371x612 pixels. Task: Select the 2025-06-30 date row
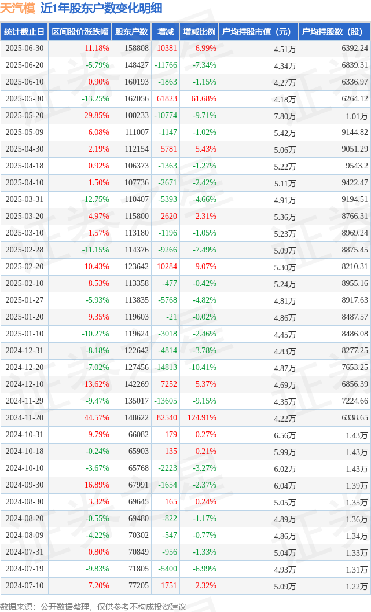click(x=186, y=49)
